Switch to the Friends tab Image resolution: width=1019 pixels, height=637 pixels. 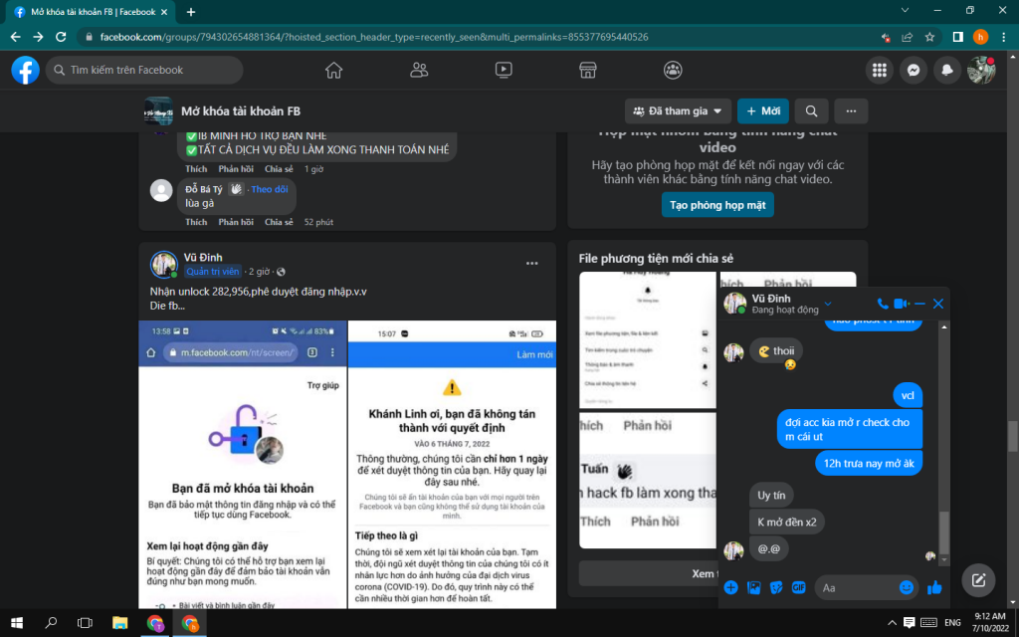point(419,70)
